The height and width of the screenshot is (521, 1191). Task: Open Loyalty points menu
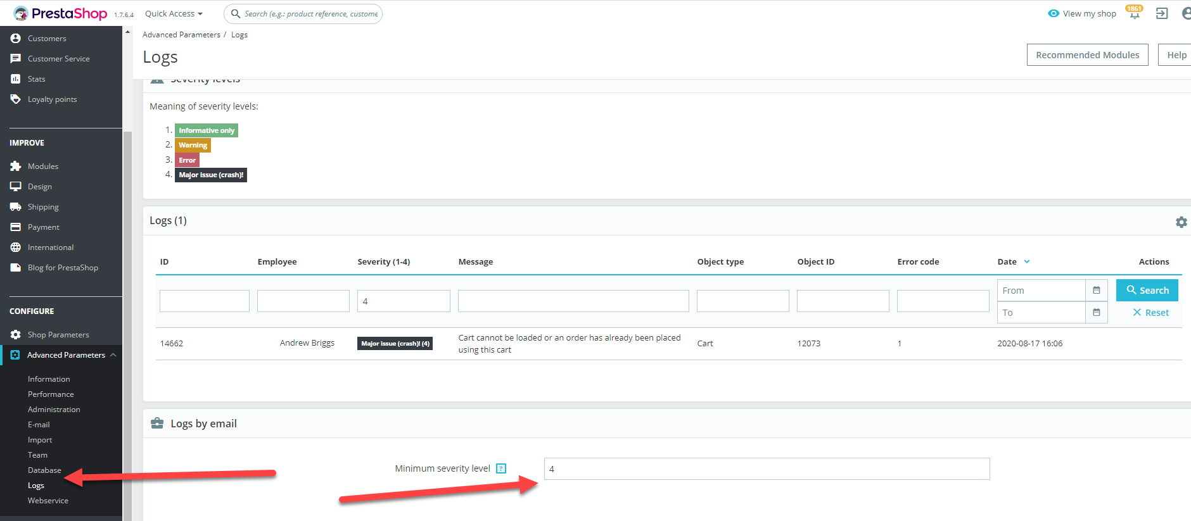(53, 99)
